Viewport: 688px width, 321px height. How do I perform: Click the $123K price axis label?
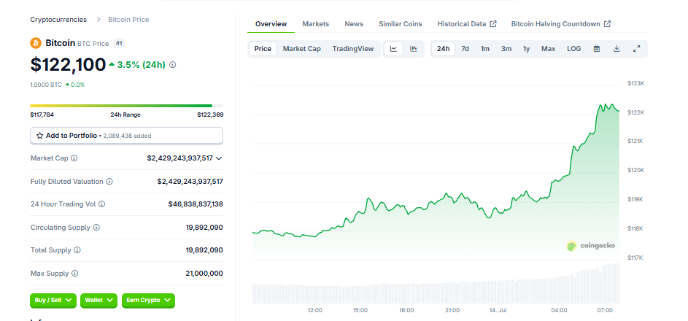(x=635, y=83)
